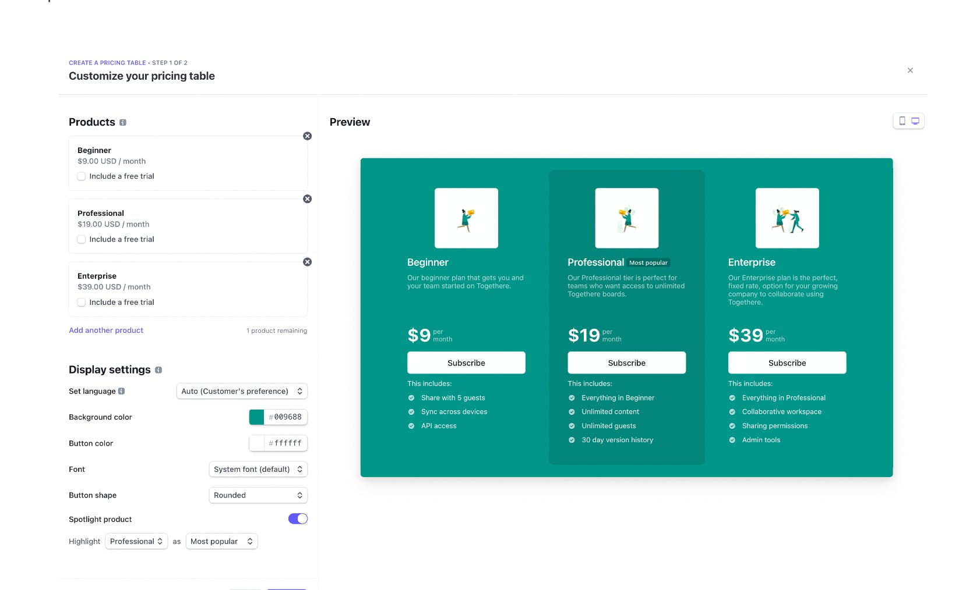Open the Button shape dropdown
The height and width of the screenshot is (590, 966).
pos(258,495)
